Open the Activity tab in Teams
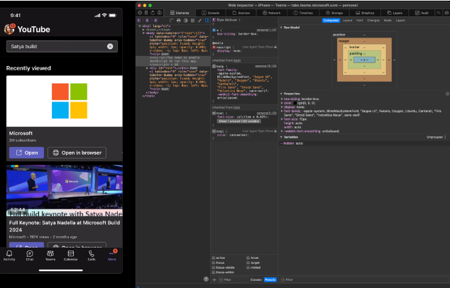The width and height of the screenshot is (450, 288). coord(10,255)
